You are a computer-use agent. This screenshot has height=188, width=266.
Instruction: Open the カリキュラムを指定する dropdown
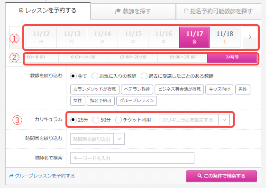point(194,120)
